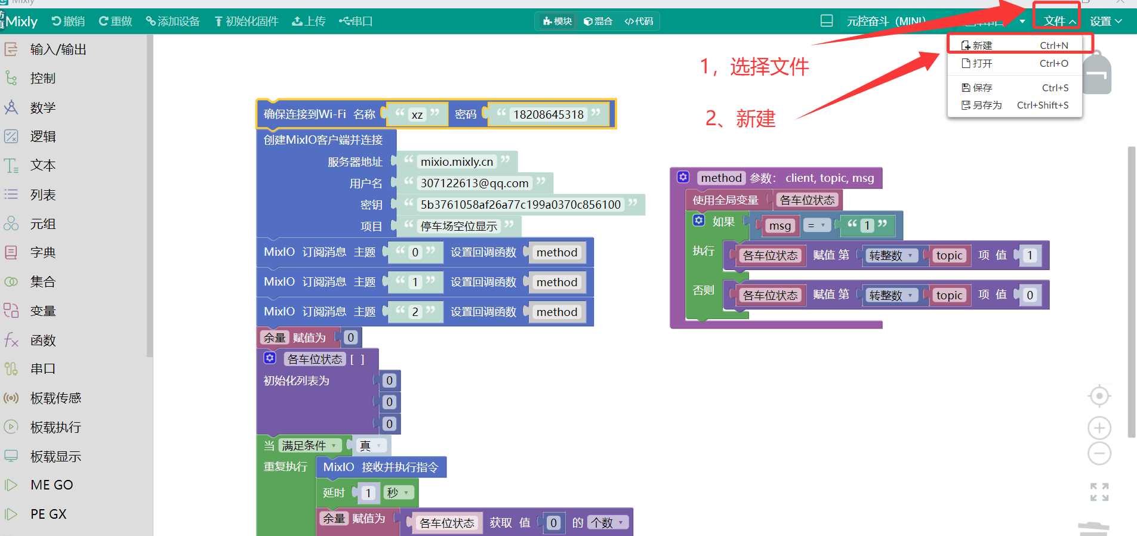The height and width of the screenshot is (536, 1137).
Task: Open the 串口 serial monitor in toolbar
Action: coord(356,21)
